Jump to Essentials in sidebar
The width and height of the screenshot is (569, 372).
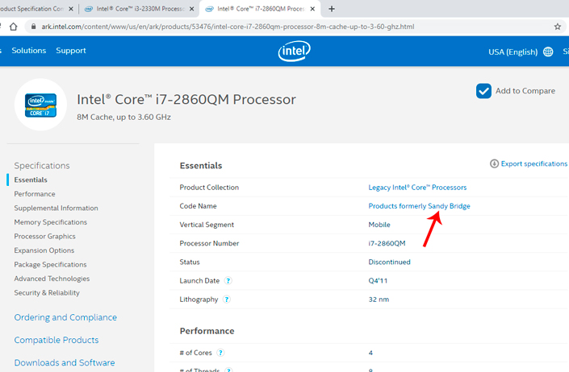(x=31, y=180)
